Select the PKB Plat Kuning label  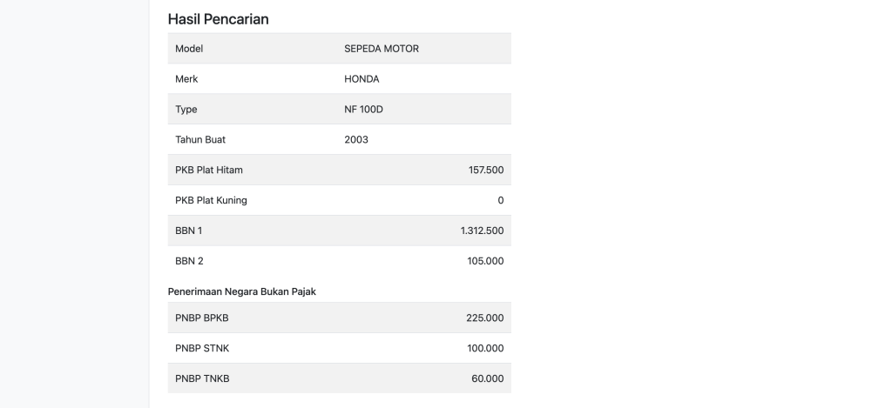(x=211, y=200)
